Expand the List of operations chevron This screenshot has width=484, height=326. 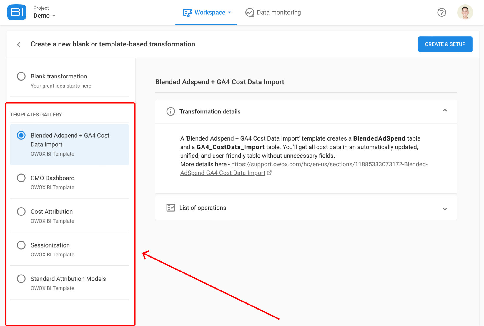445,209
